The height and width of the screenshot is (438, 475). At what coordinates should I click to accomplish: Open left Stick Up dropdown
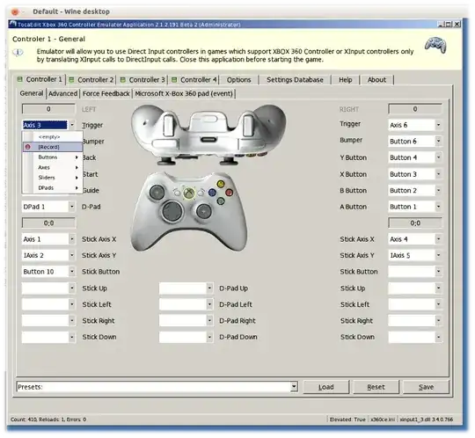click(x=72, y=288)
